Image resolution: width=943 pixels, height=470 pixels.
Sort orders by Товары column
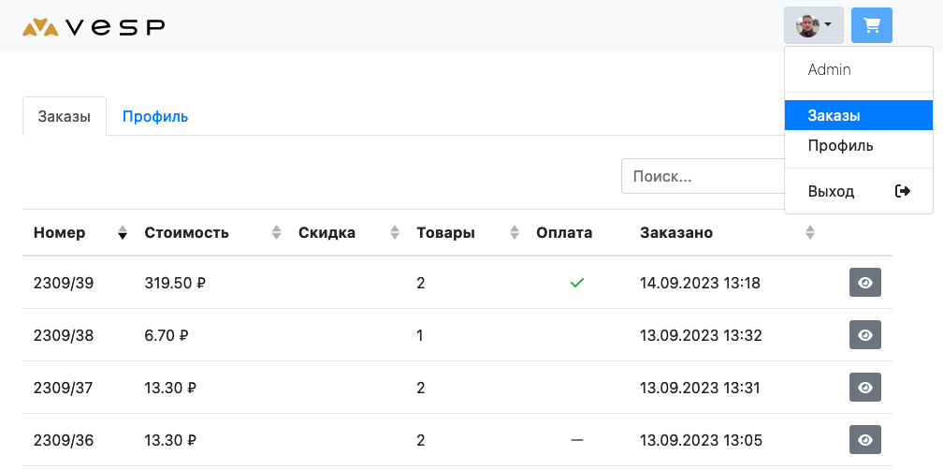click(515, 232)
